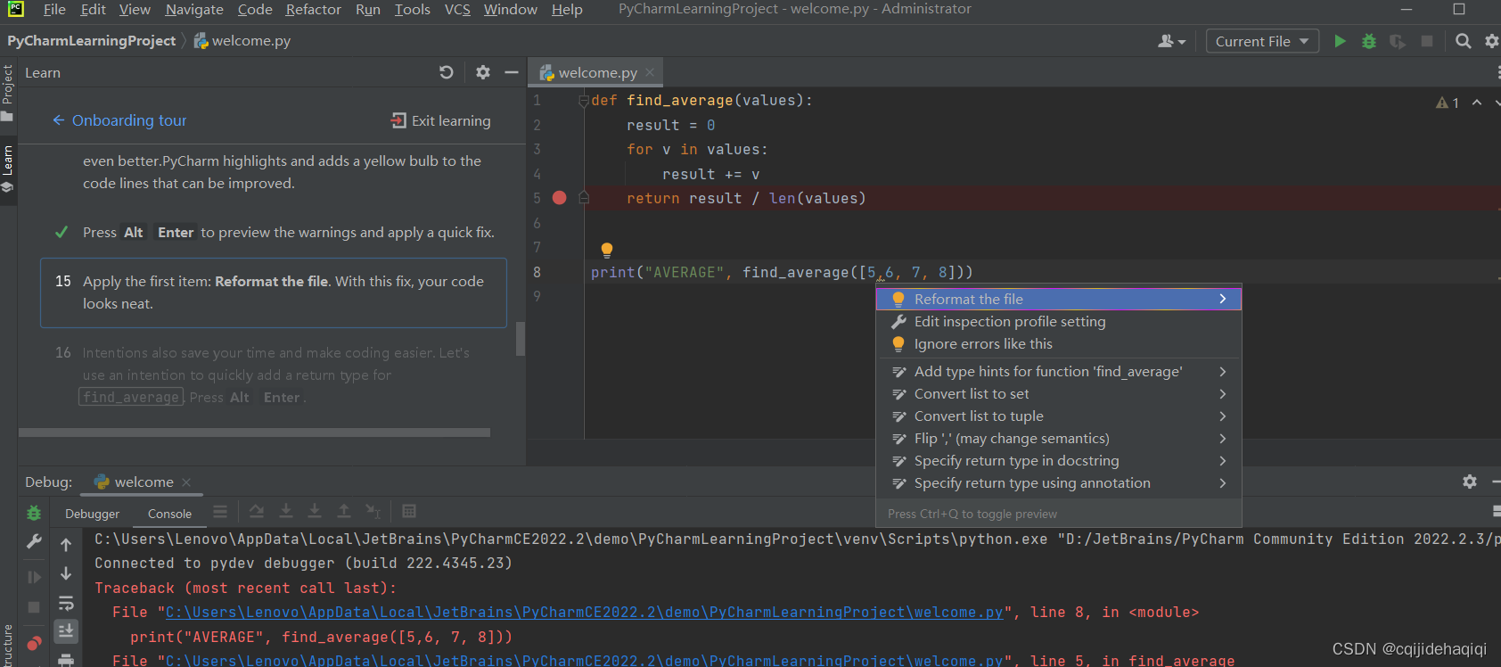Open the Refactor menu
This screenshot has height=667, width=1501.
tap(313, 10)
